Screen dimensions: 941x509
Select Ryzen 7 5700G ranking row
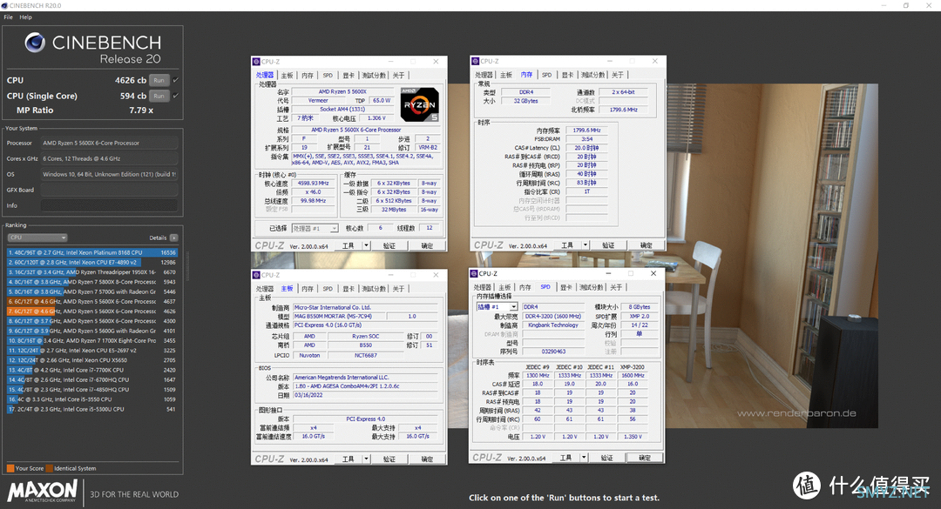pyautogui.click(x=91, y=291)
